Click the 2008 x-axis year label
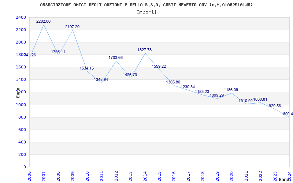 click(58, 176)
